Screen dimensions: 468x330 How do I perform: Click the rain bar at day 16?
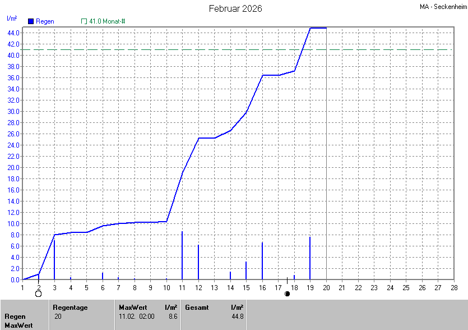coord(262,261)
